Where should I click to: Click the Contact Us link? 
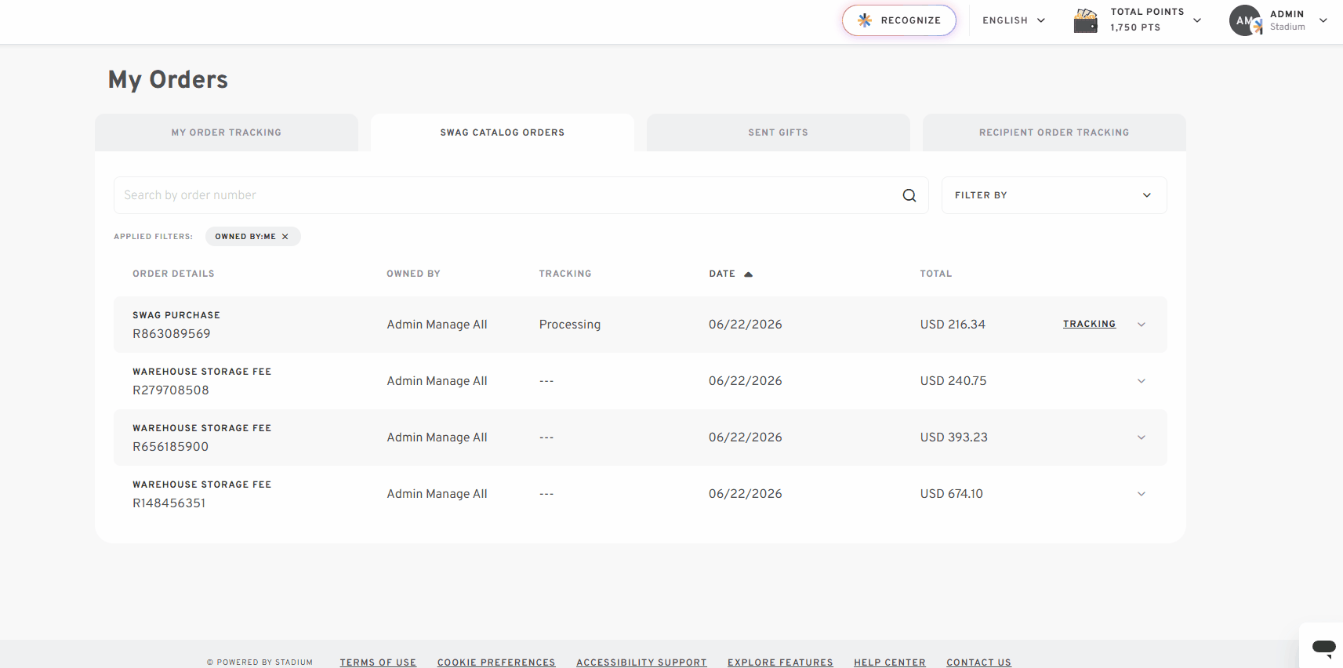tap(978, 663)
